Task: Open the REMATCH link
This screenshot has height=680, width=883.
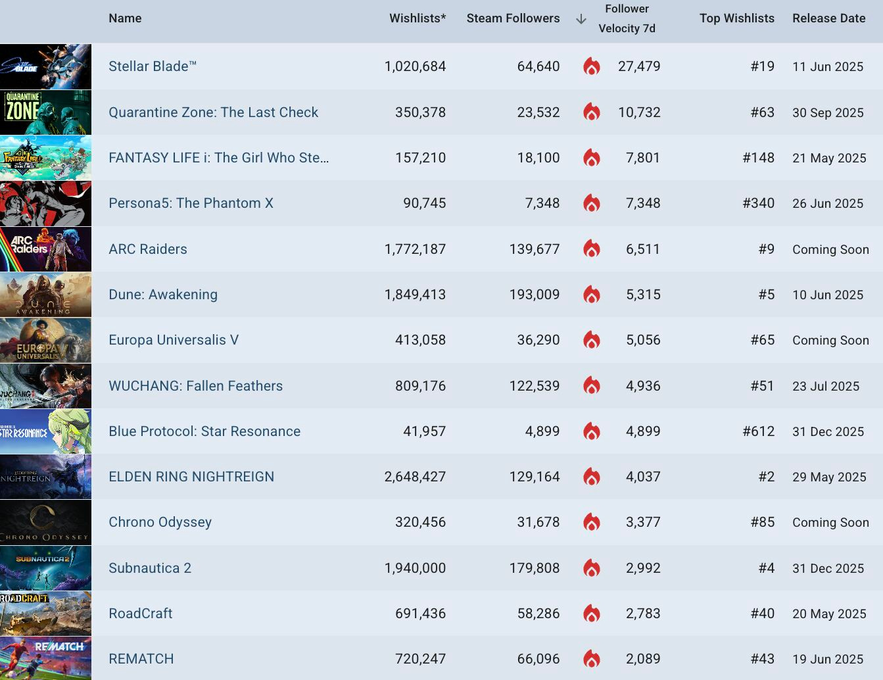Action: (141, 659)
